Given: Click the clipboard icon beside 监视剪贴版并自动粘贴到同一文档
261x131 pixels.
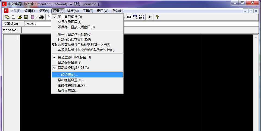Looking at the screenshot, I should [54, 45].
